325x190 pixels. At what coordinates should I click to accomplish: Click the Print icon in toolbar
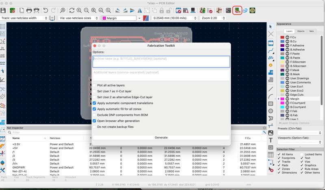(x=29, y=11)
